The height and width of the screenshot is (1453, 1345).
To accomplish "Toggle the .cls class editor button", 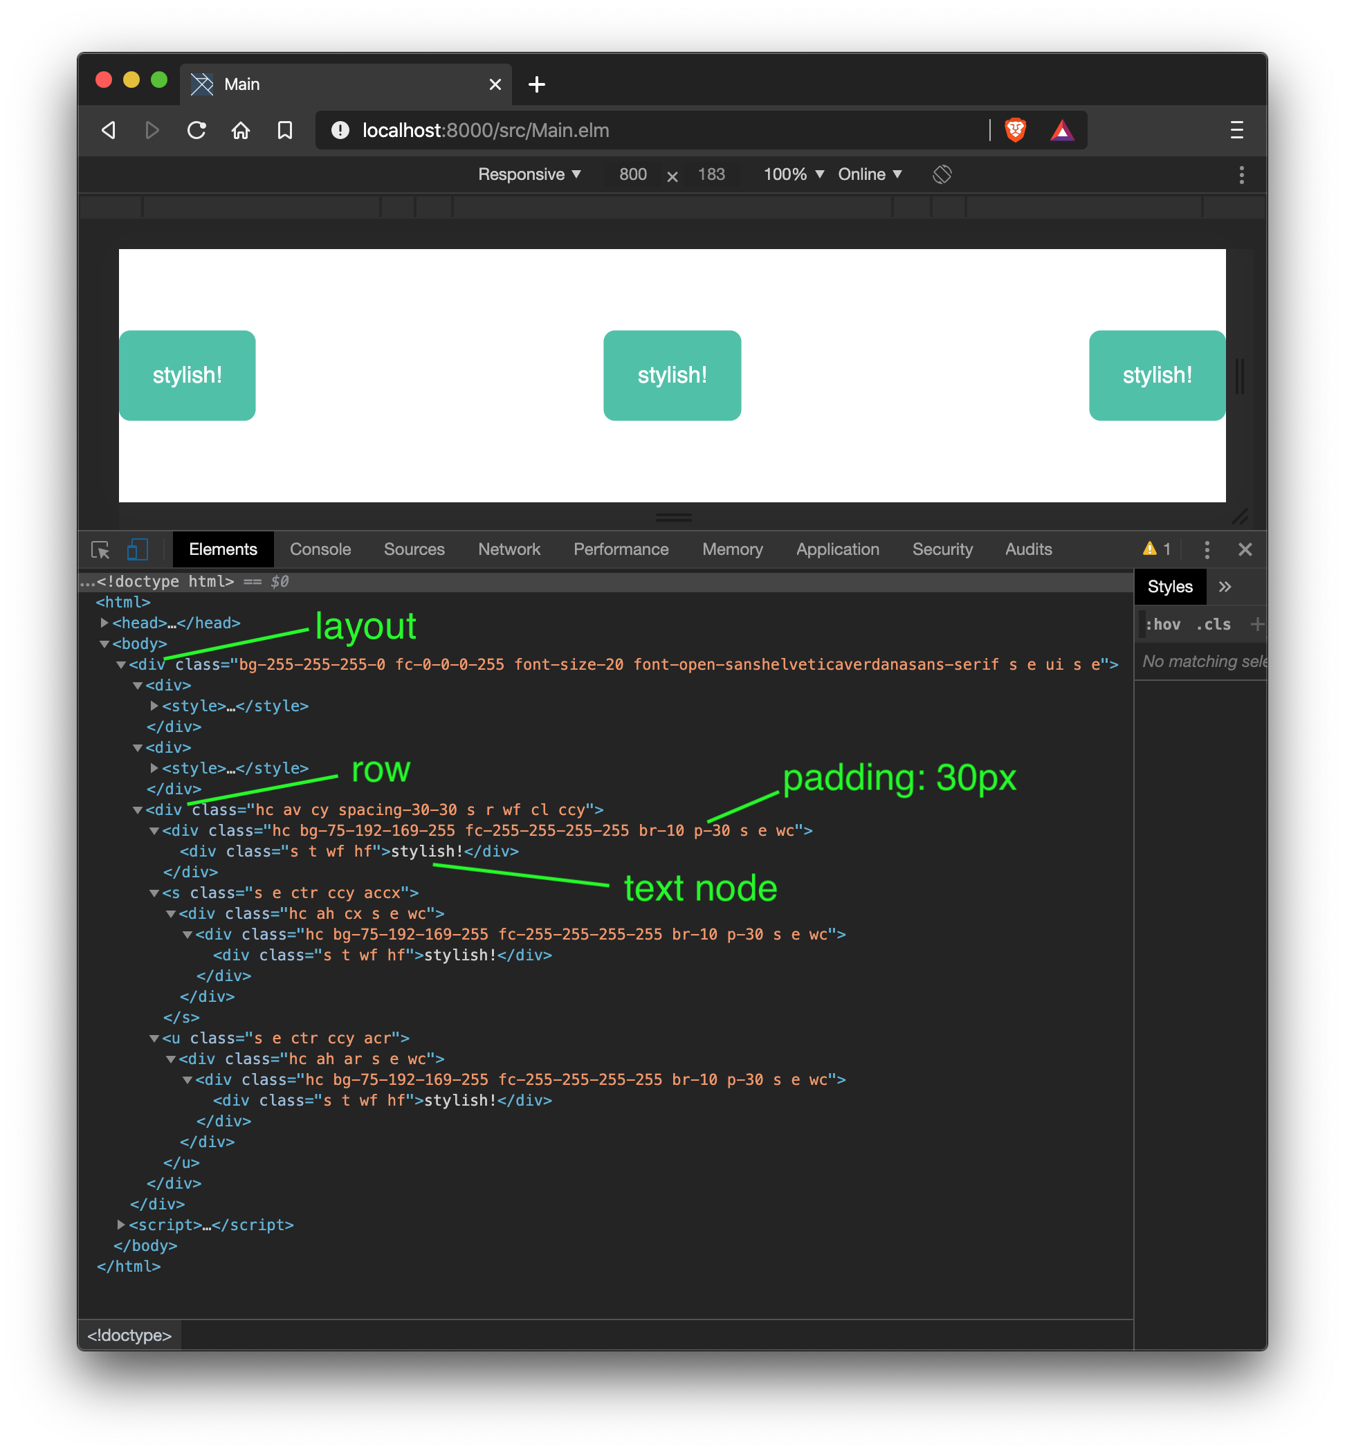I will [x=1214, y=624].
